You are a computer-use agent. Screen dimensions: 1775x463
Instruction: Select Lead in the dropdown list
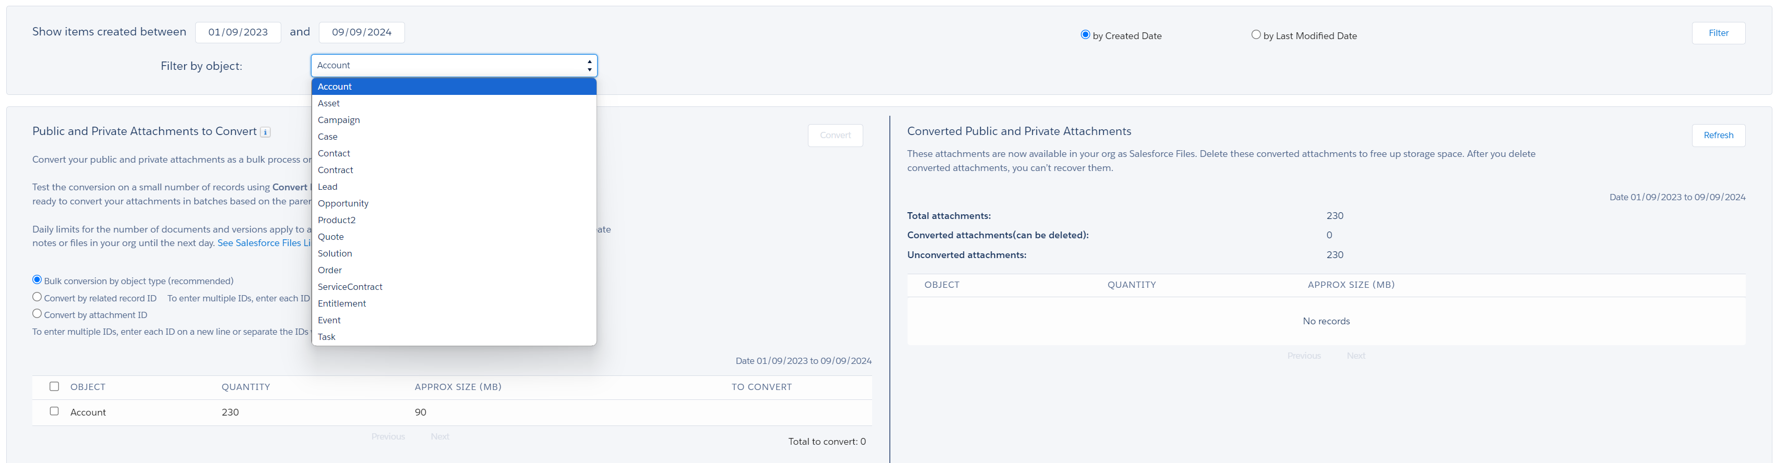coord(454,187)
